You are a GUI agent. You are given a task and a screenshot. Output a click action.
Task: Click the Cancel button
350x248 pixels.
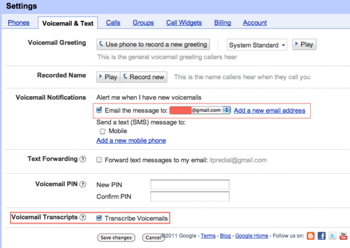click(x=153, y=238)
